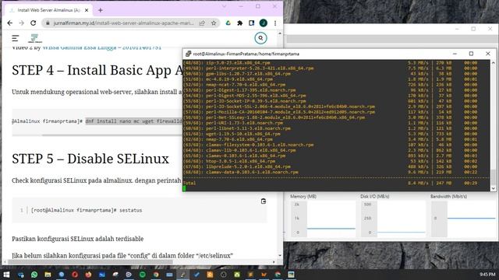Click the PuTTY terminal title bar text

coord(246,54)
